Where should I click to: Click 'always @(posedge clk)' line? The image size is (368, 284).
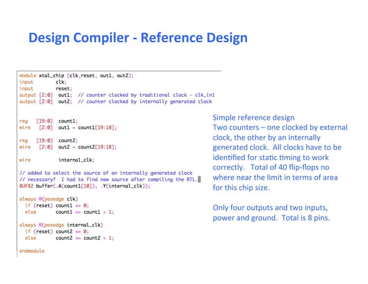coord(48,199)
